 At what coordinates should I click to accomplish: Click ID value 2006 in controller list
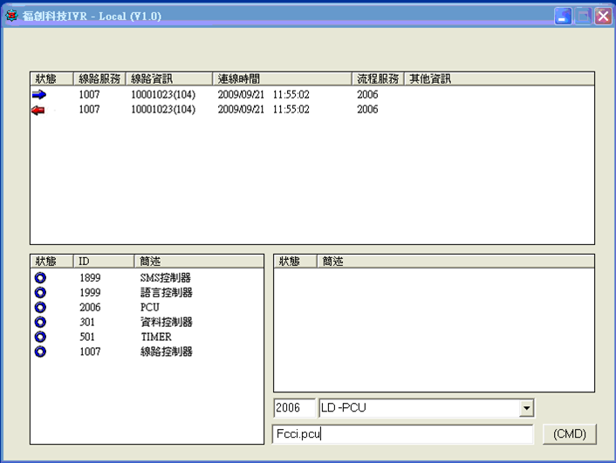(x=90, y=308)
